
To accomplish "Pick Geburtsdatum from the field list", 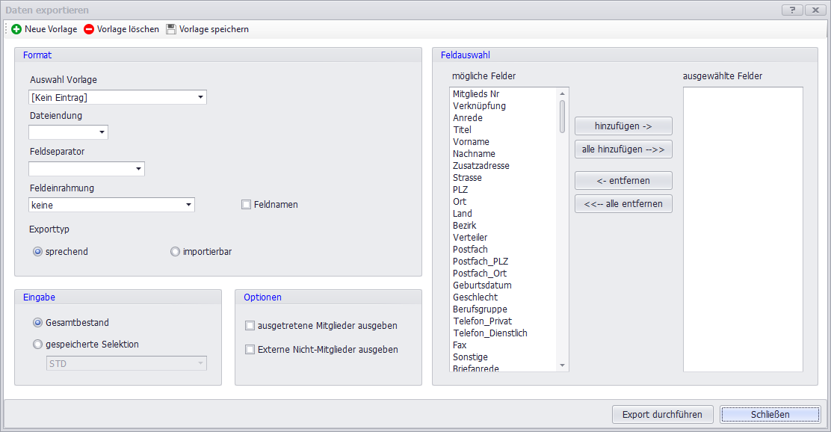I will click(x=482, y=286).
